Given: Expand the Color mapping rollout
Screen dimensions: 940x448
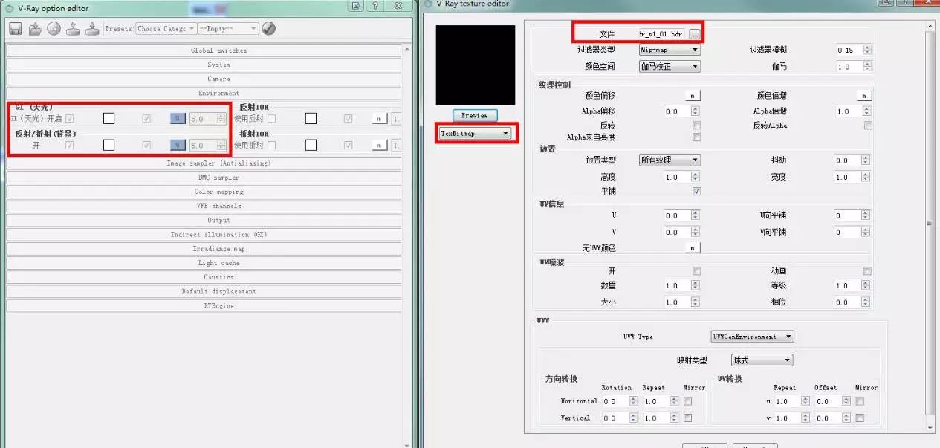Looking at the screenshot, I should 204,192.
